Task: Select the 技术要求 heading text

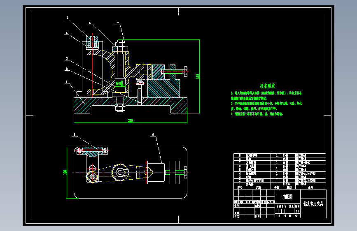Action: (x=267, y=86)
